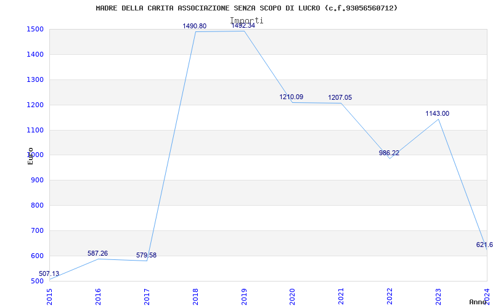Select the 587.26 data label
This screenshot has height=308, width=493.
[97, 253]
